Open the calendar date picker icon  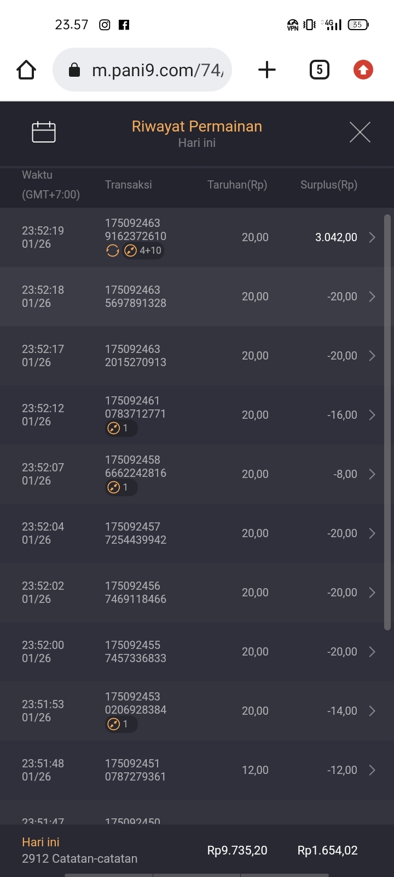pyautogui.click(x=44, y=132)
